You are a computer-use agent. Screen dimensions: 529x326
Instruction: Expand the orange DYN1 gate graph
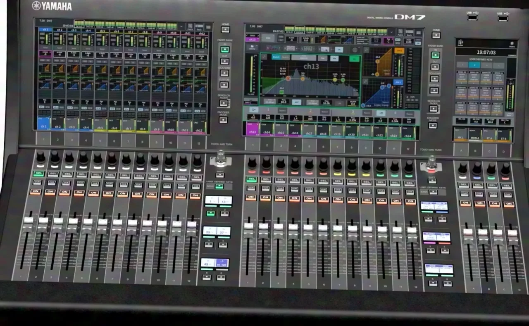367,50
